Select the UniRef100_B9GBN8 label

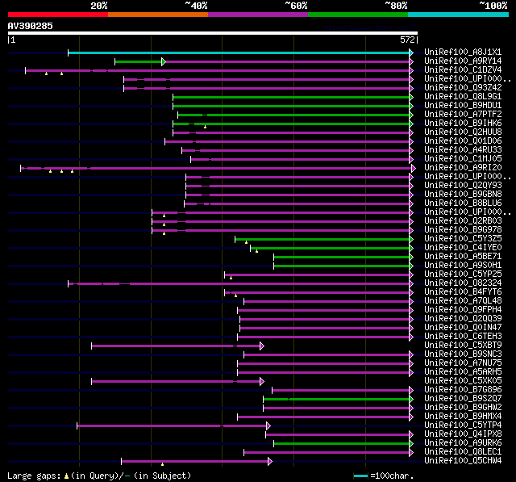pos(463,195)
